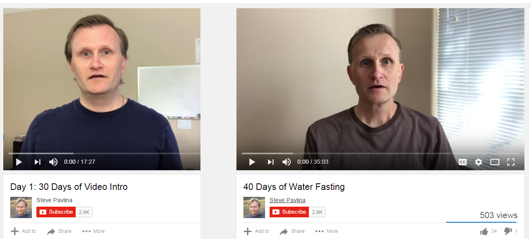Image resolution: width=531 pixels, height=239 pixels.
Task: Like the Water Fasting video
Action: 485,232
